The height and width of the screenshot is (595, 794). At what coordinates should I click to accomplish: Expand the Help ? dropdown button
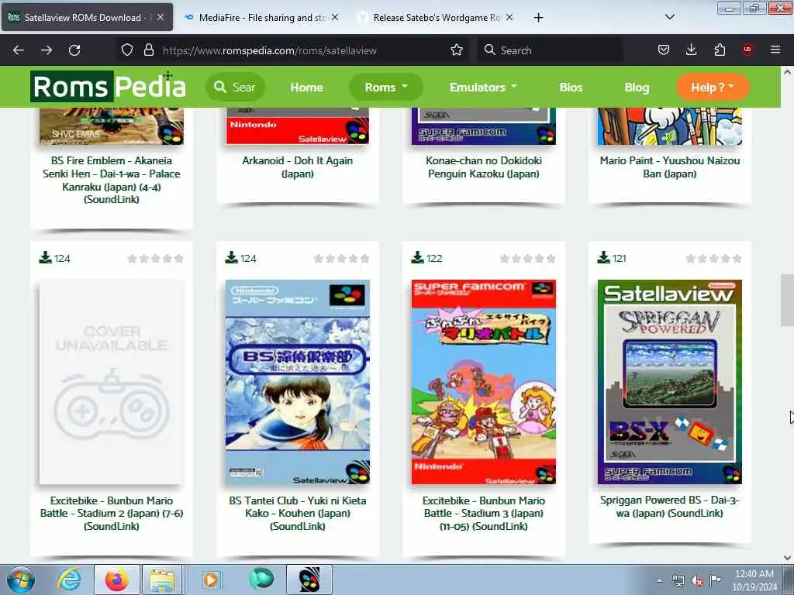(713, 87)
